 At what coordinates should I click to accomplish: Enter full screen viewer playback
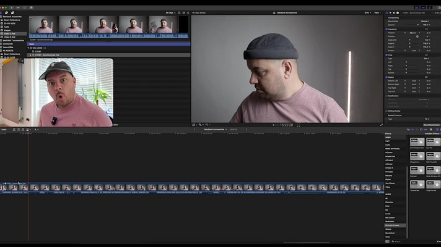(382, 125)
